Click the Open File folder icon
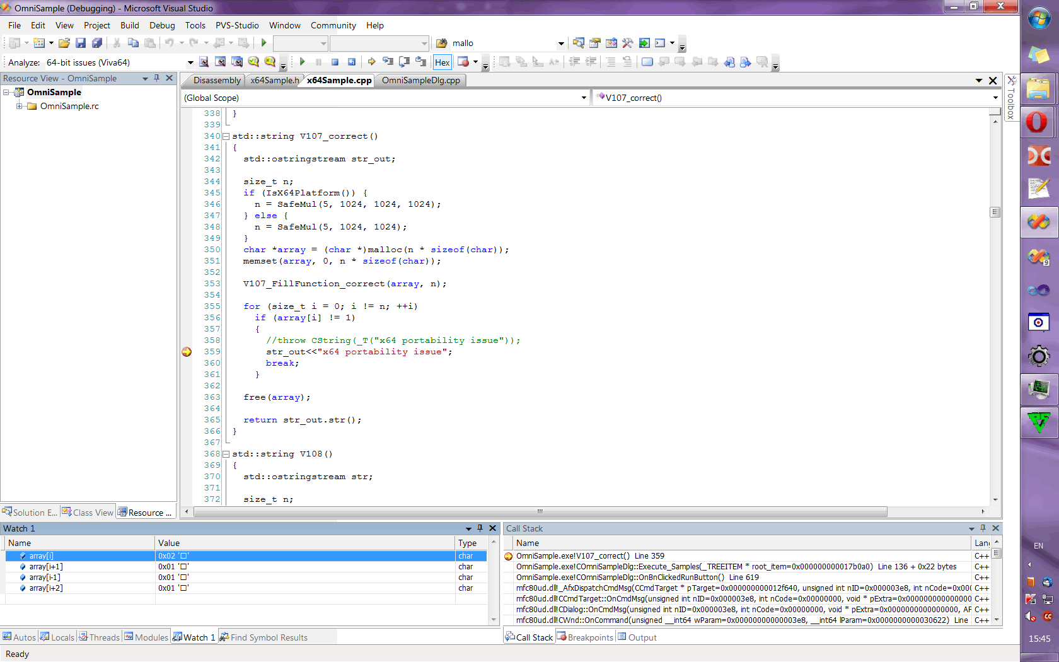This screenshot has width=1059, height=662. click(x=64, y=43)
